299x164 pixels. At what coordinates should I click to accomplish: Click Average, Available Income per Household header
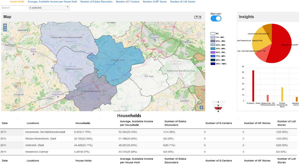137,123
